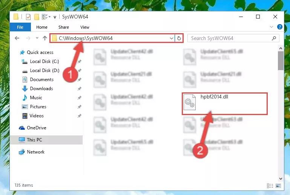This screenshot has height=195, width=290.
Task: Expand the ribbon with the chevron
Action: click(271, 27)
